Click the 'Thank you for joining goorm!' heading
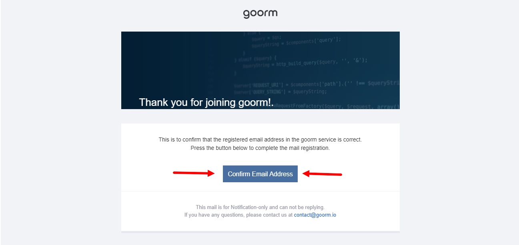Screen dimensions: 519x245 206,102
